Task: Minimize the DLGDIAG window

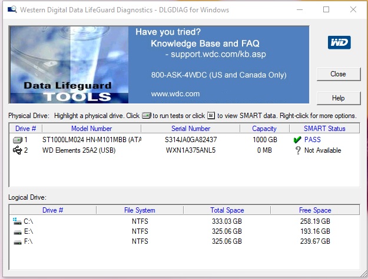Action: [300, 9]
